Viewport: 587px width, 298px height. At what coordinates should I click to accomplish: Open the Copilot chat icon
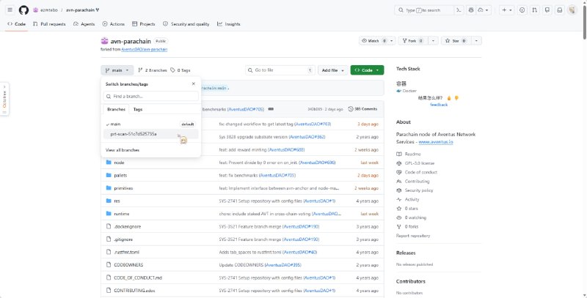pos(471,10)
